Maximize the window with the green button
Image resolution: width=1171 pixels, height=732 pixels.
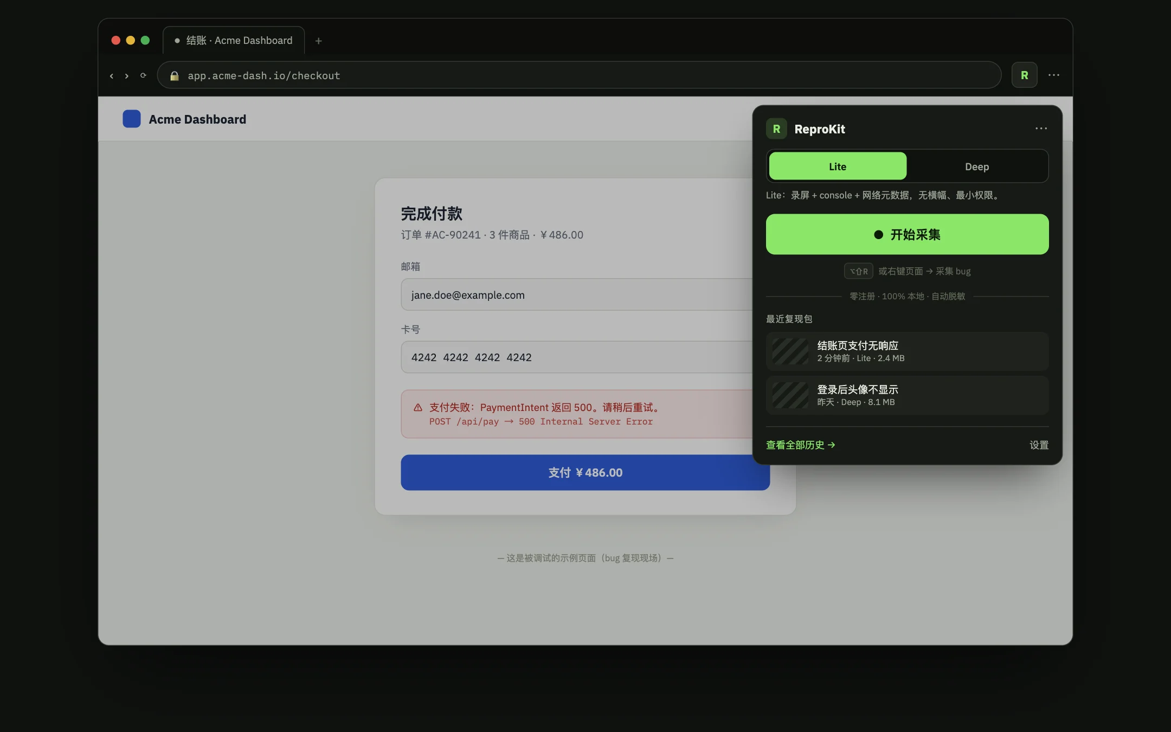(x=145, y=40)
